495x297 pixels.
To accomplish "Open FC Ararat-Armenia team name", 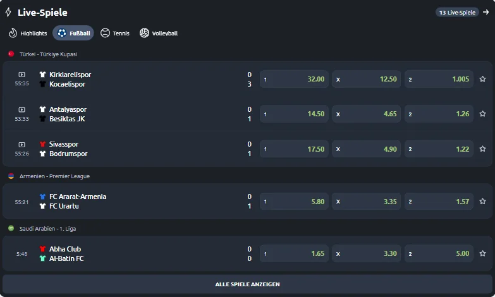I will 78,197.
